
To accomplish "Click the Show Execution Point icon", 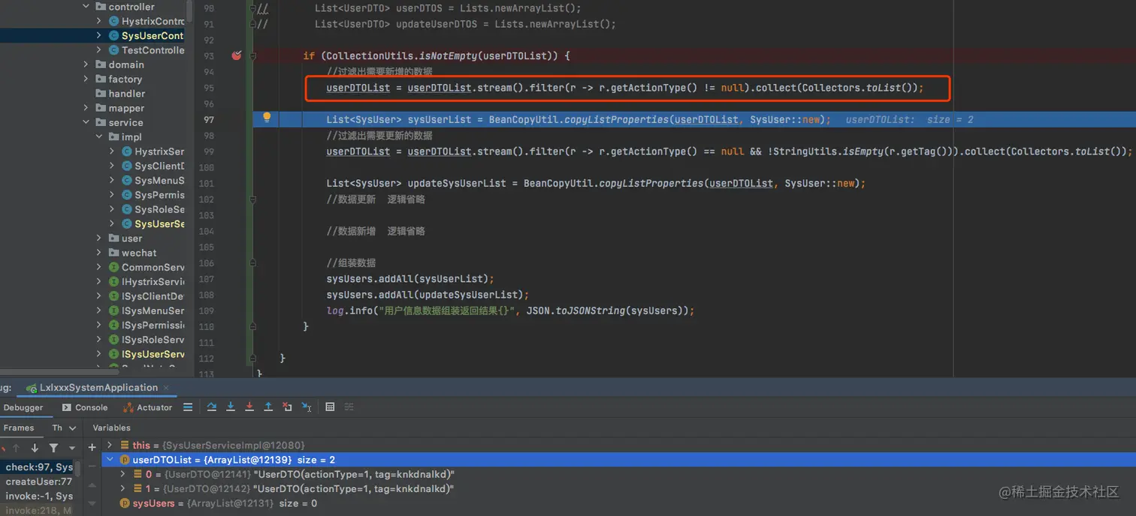I will click(188, 406).
